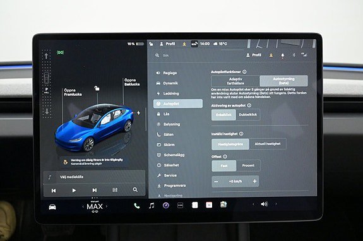The image size is (363, 241).
Task: Open Profil in the top status bar
Action: click(x=167, y=44)
